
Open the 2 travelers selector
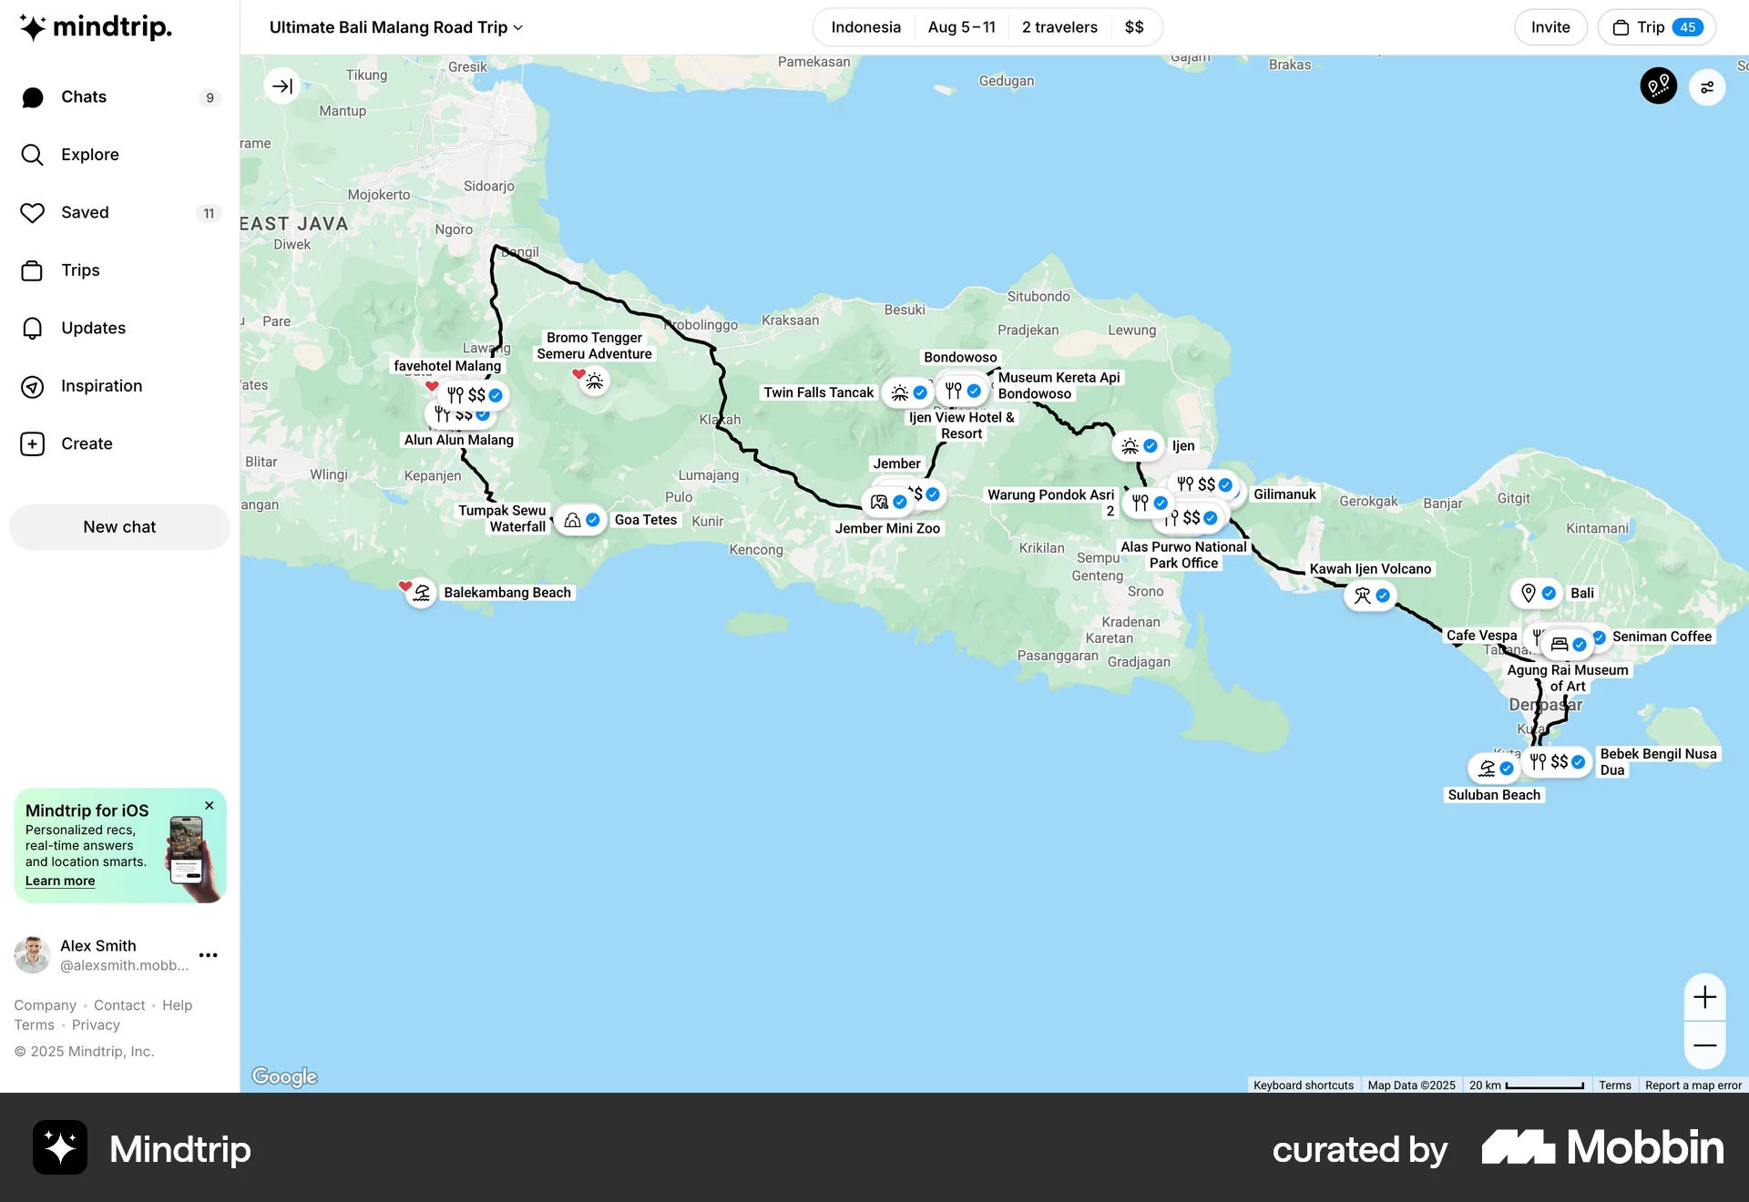pos(1059,27)
